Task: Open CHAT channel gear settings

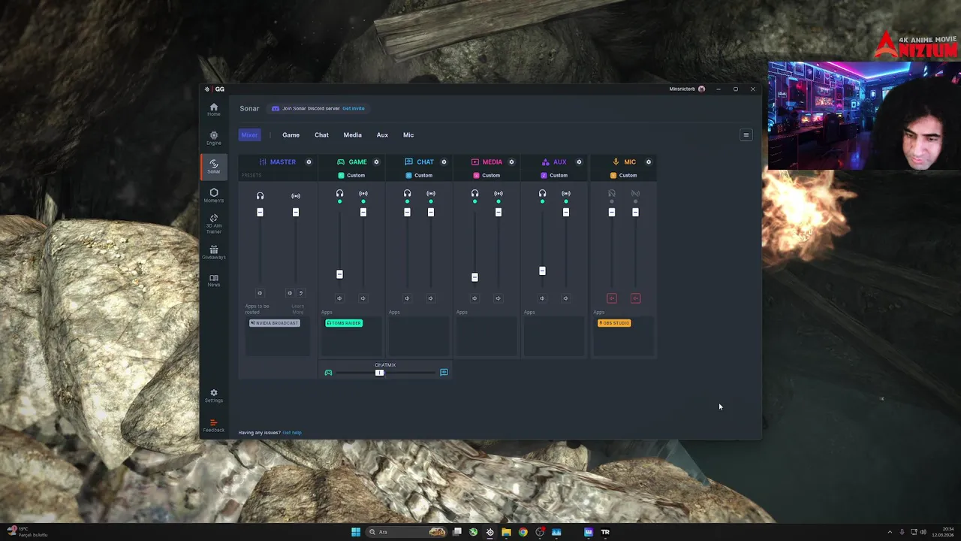Action: [x=444, y=162]
